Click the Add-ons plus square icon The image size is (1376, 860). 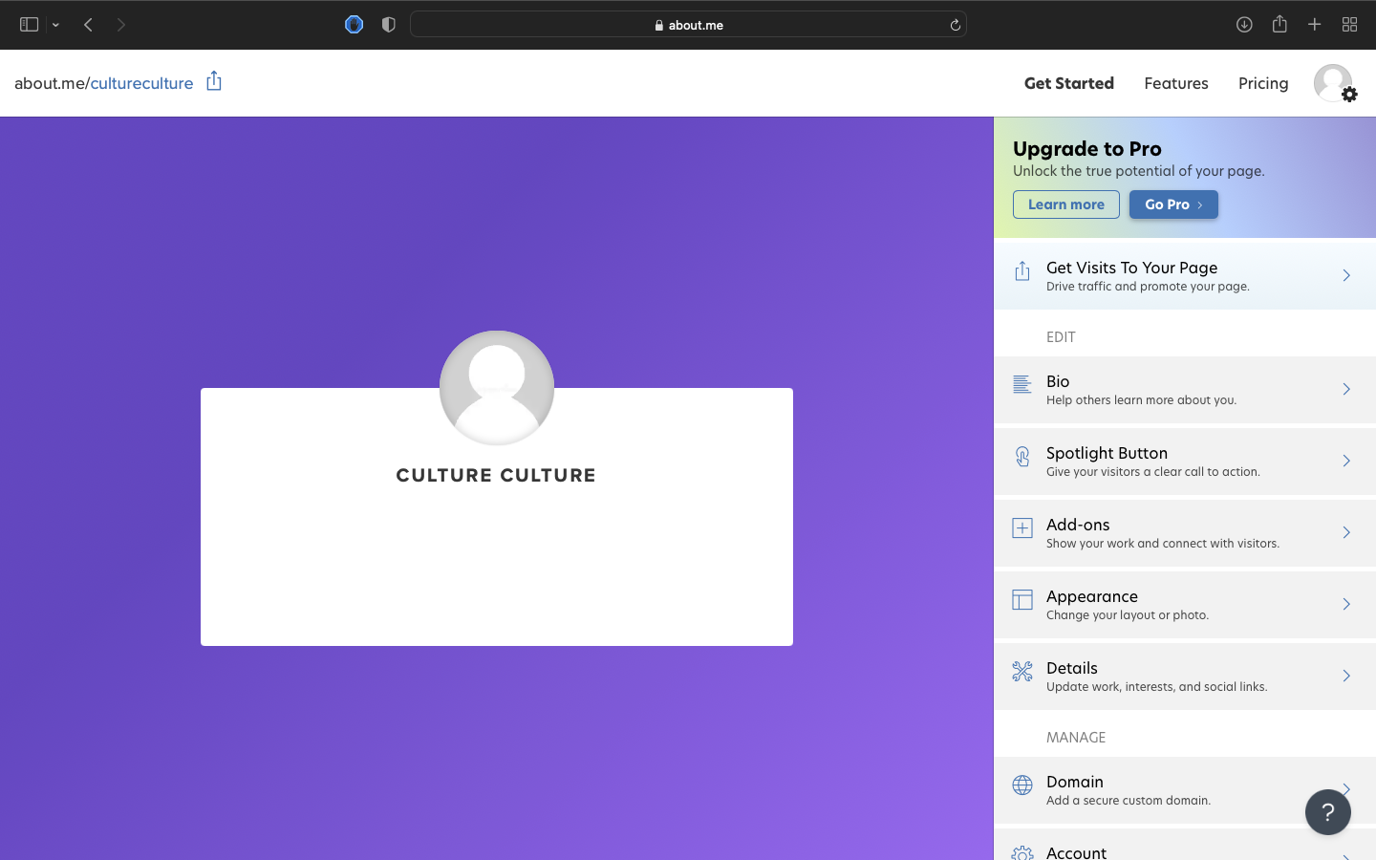click(1021, 528)
